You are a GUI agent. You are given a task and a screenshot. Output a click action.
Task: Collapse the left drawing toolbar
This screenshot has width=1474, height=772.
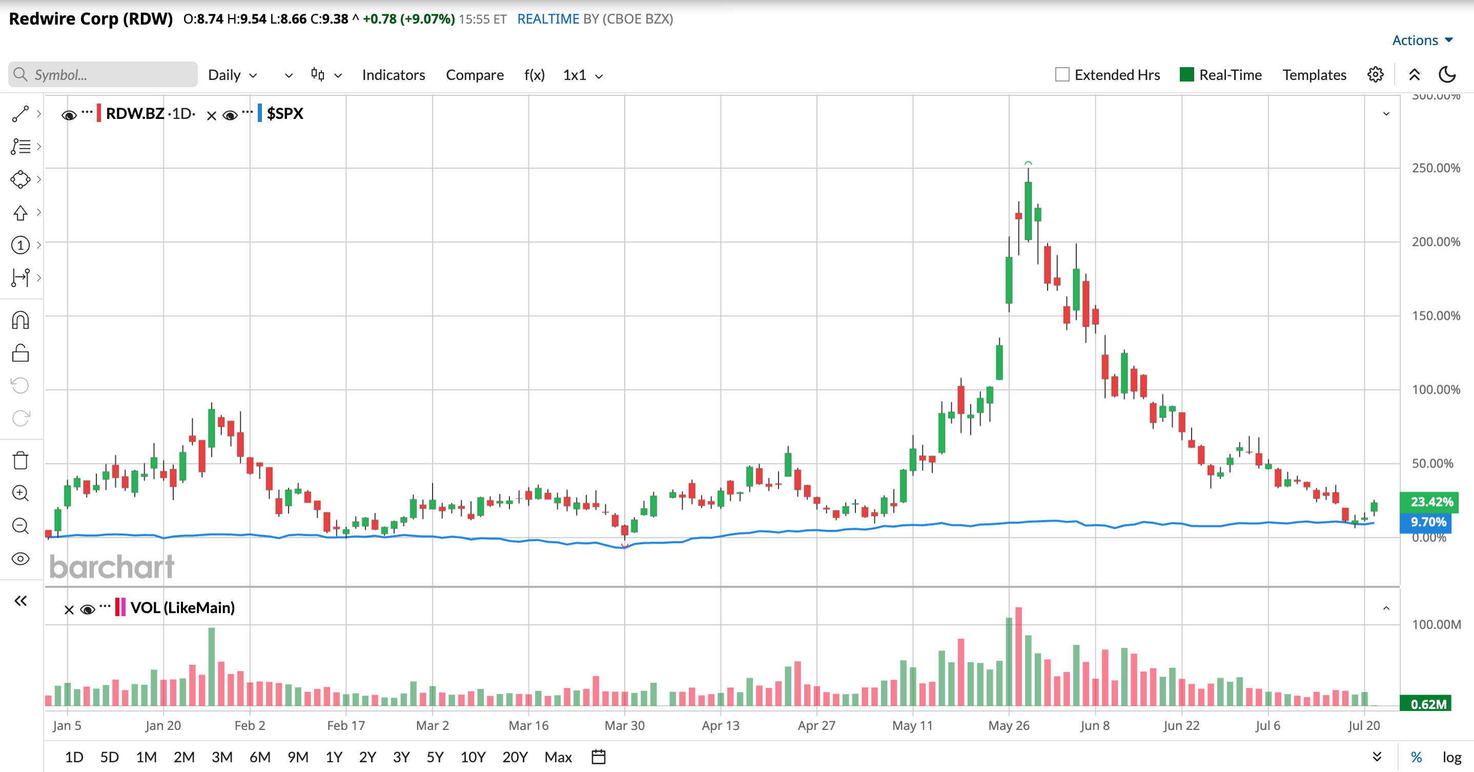(20, 600)
